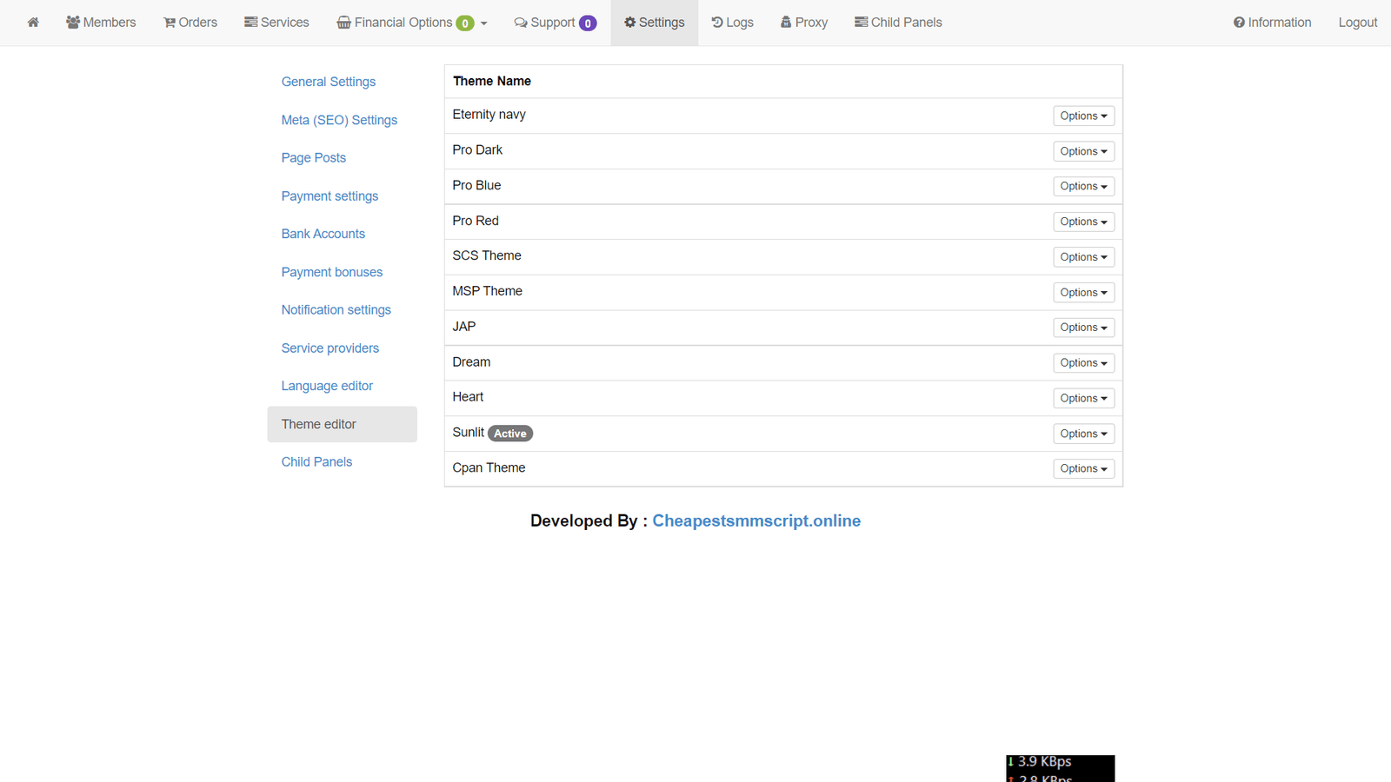Image resolution: width=1391 pixels, height=782 pixels.
Task: Open Information help icon
Action: tap(1239, 23)
